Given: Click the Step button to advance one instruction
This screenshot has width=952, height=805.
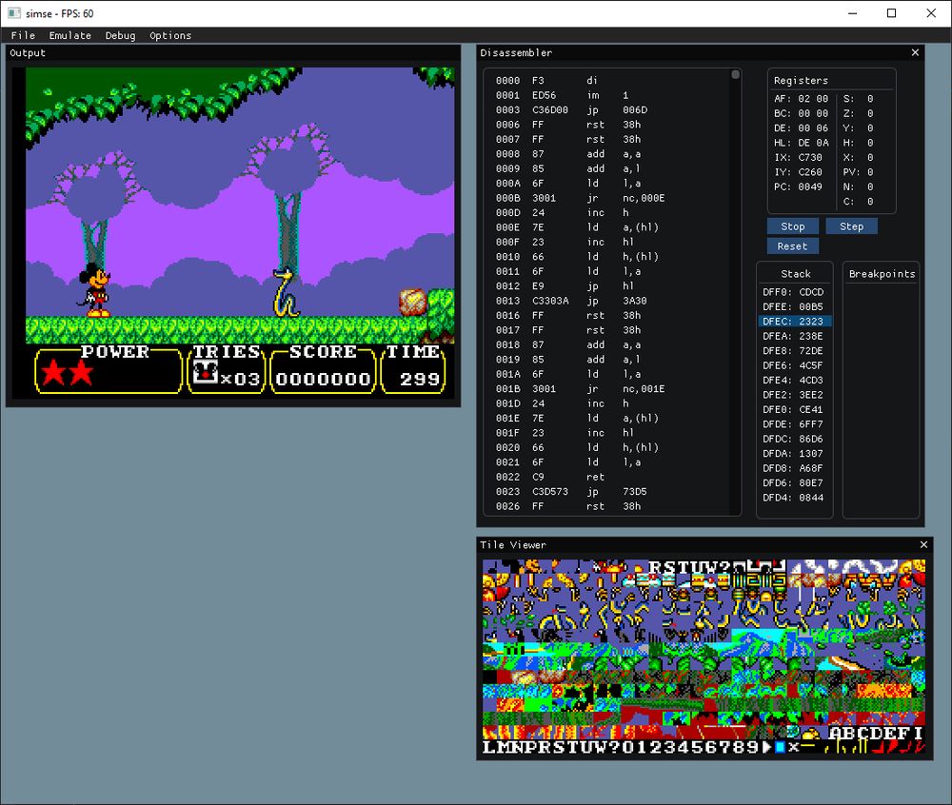Looking at the screenshot, I should pos(851,226).
